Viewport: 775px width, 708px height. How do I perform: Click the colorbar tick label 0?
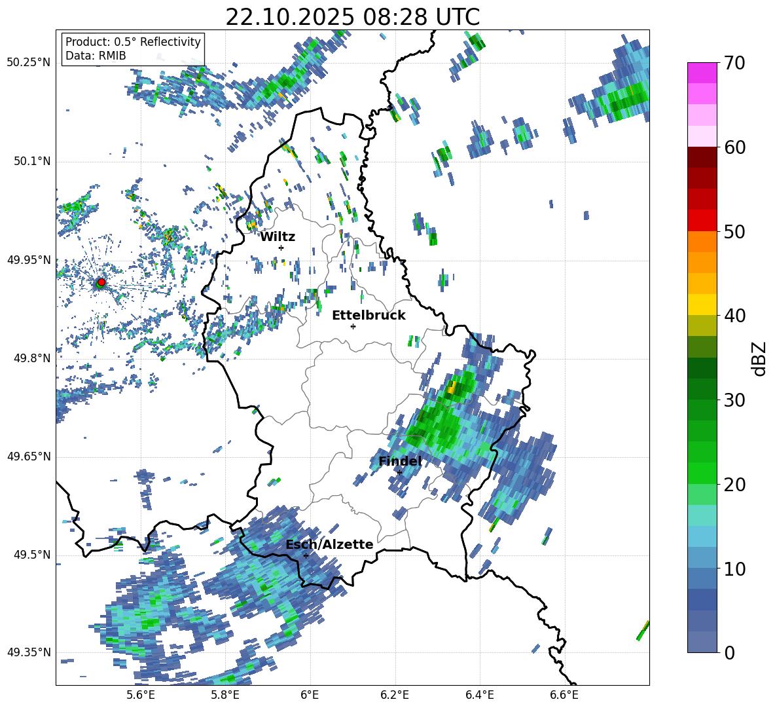pyautogui.click(x=729, y=652)
